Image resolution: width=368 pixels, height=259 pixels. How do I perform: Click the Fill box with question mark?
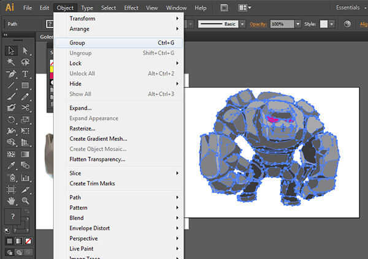(x=12, y=216)
